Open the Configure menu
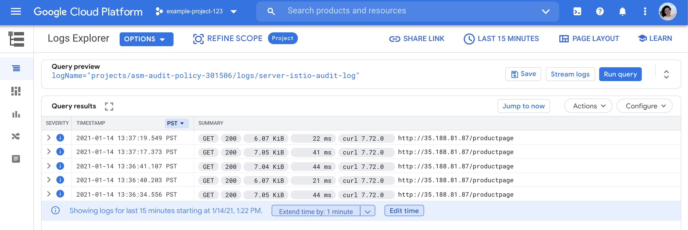Image resolution: width=688 pixels, height=230 pixels. pyautogui.click(x=644, y=106)
